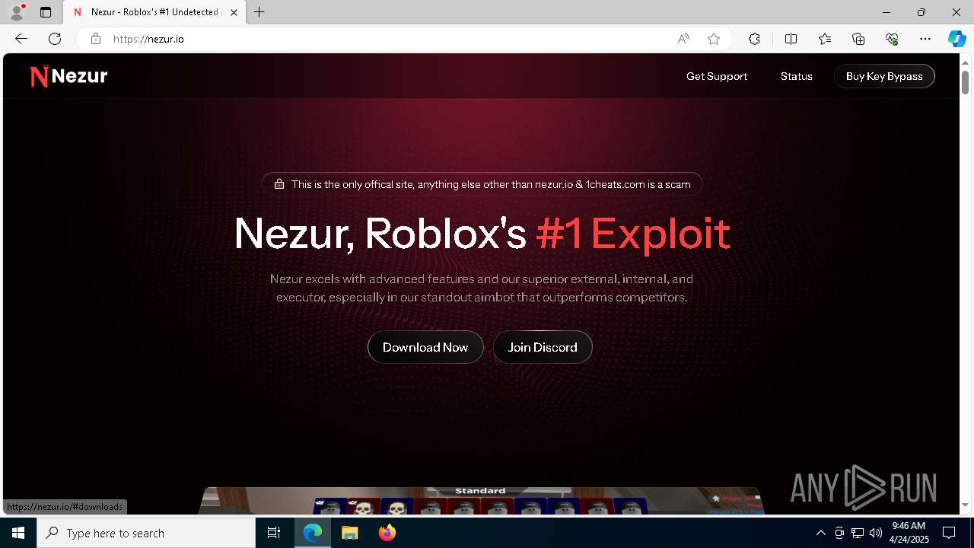
Task: Refresh the page
Action: [55, 39]
